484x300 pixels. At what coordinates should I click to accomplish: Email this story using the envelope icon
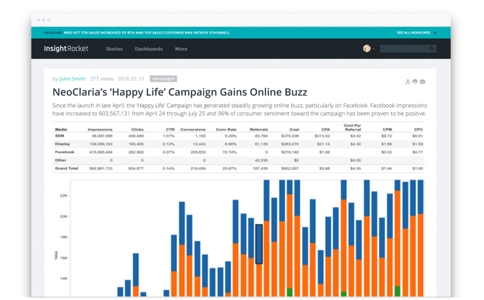tap(423, 81)
